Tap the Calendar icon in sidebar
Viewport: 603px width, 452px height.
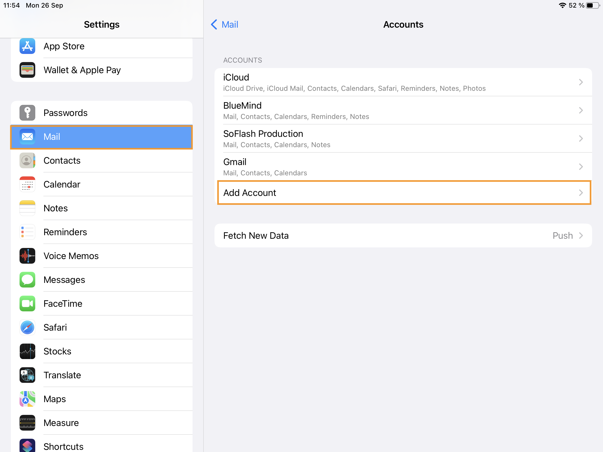[x=27, y=184]
